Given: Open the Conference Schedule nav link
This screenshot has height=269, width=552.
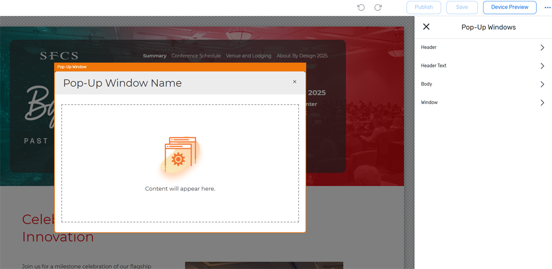Looking at the screenshot, I should pyautogui.click(x=196, y=56).
